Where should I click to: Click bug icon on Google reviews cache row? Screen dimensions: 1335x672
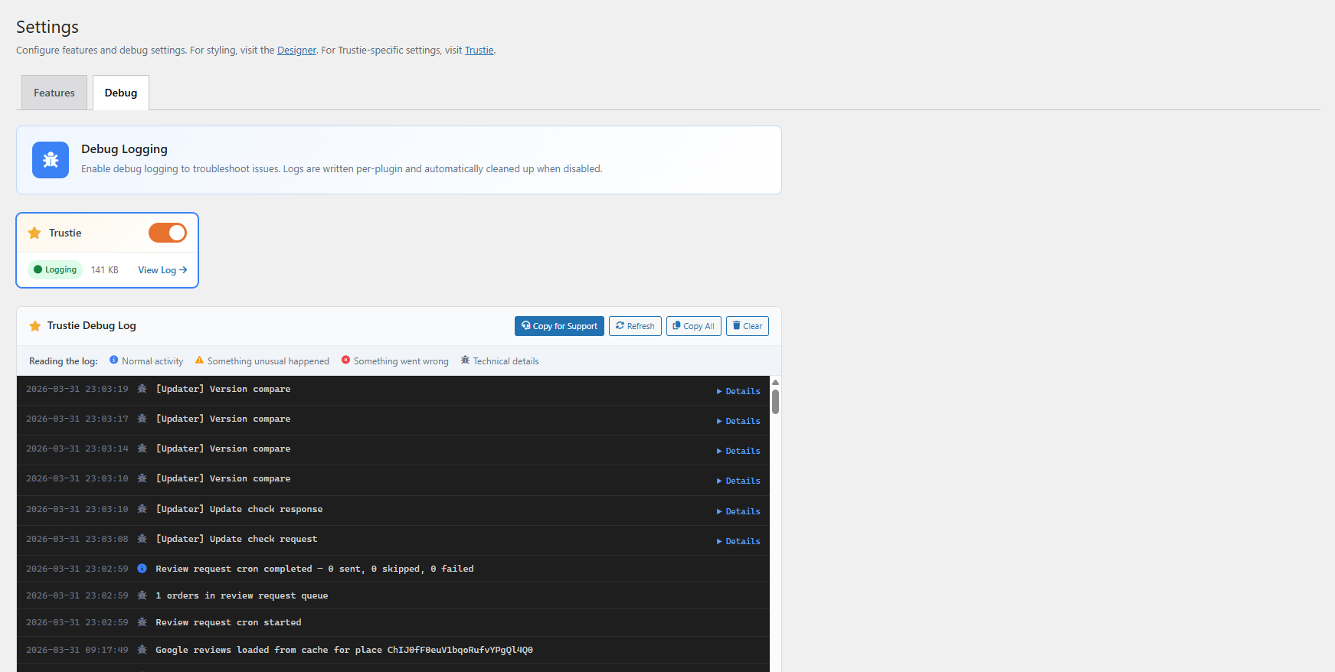tap(142, 650)
